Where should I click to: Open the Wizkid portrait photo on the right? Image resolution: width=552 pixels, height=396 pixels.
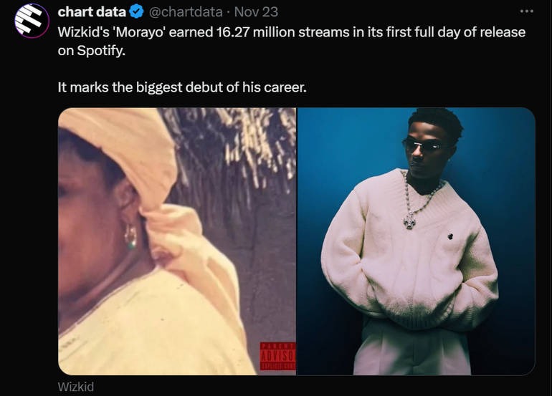[416, 241]
